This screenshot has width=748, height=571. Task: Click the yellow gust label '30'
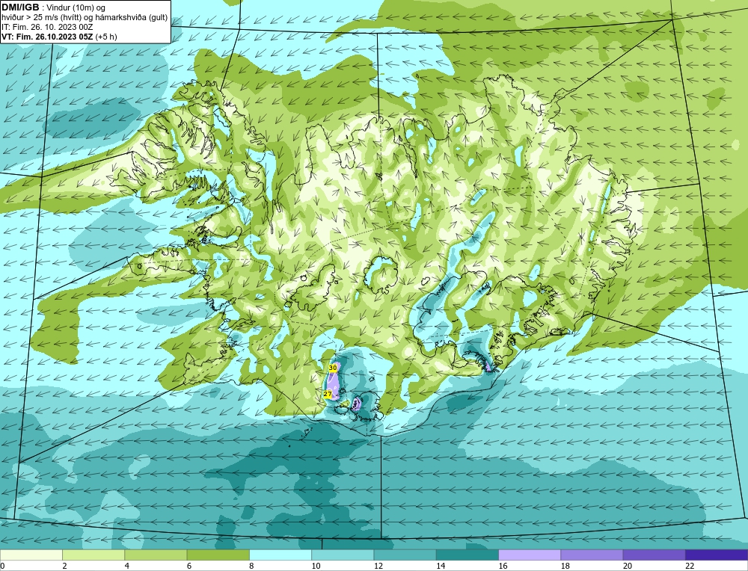[x=333, y=368]
